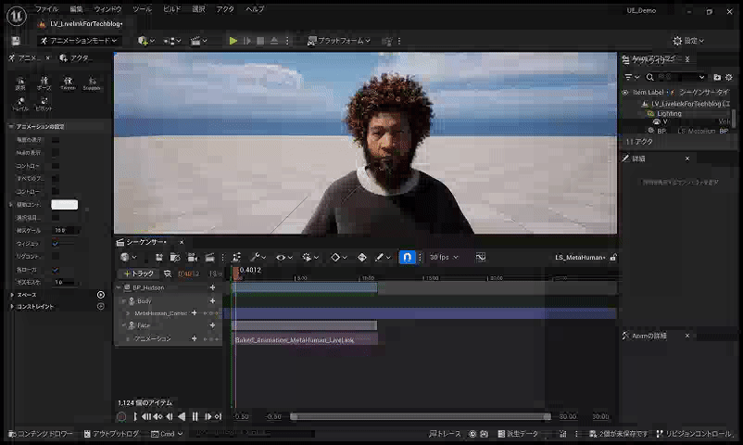The image size is (743, 445).
Task: Pause sequencer playback
Action: [x=195, y=417]
